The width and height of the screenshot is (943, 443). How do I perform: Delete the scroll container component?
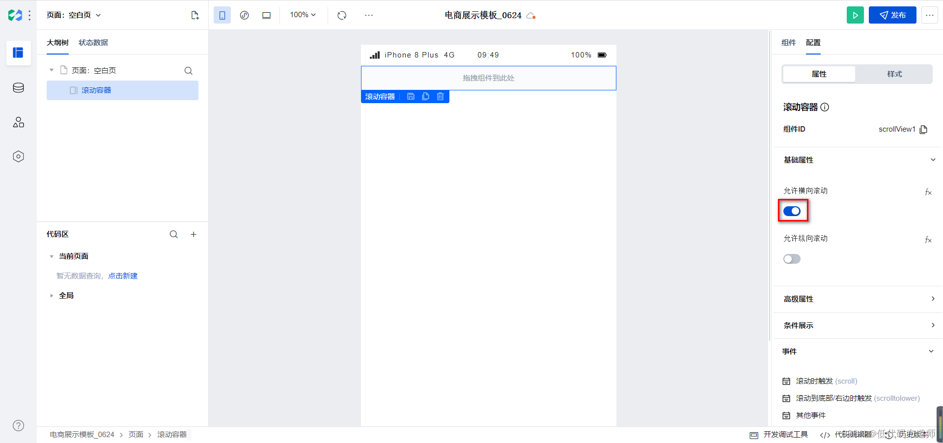441,97
